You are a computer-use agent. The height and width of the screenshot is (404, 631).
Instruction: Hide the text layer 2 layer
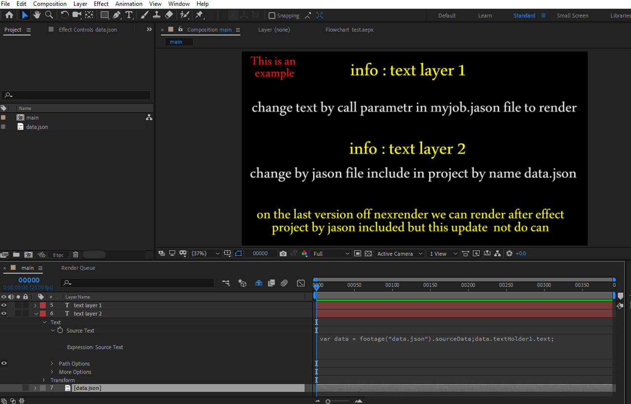click(4, 313)
